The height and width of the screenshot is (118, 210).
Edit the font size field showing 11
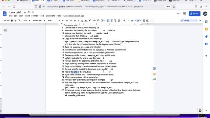[x=67, y=20]
